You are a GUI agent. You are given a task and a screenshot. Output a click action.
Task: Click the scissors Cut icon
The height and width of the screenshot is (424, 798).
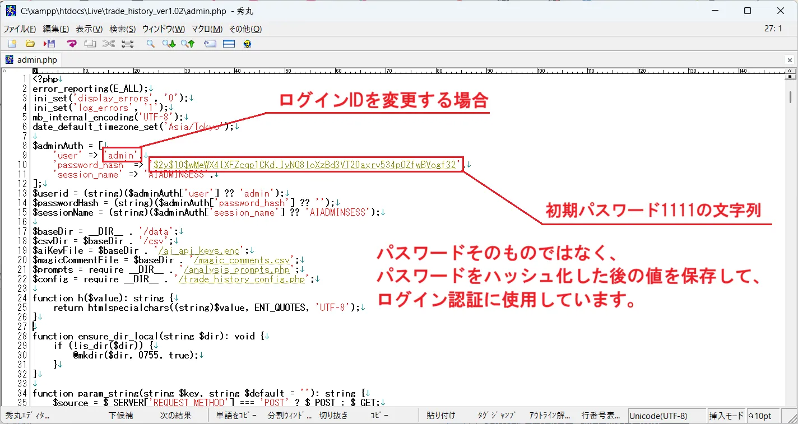[108, 44]
